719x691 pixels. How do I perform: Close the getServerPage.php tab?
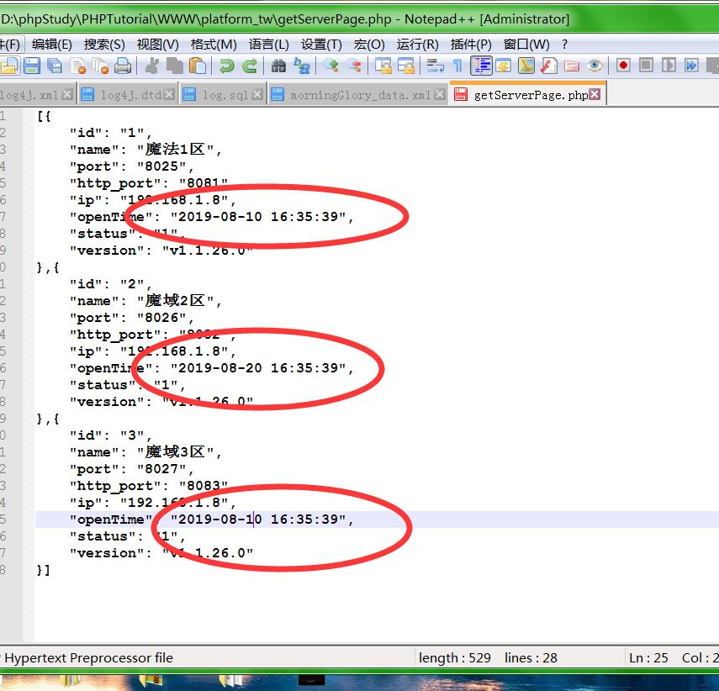click(595, 95)
